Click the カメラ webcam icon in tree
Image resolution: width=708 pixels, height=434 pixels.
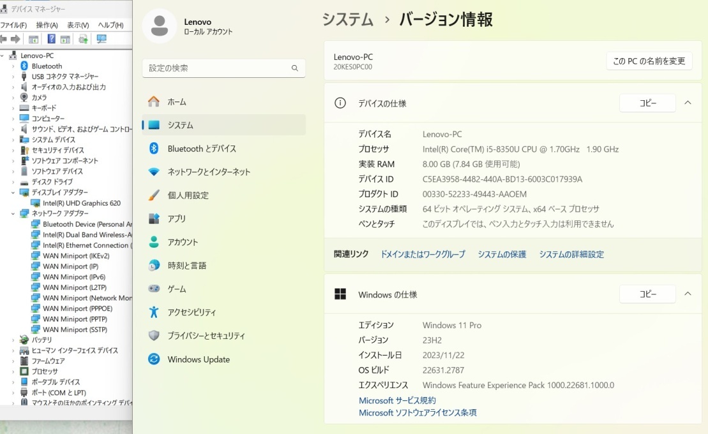click(24, 97)
